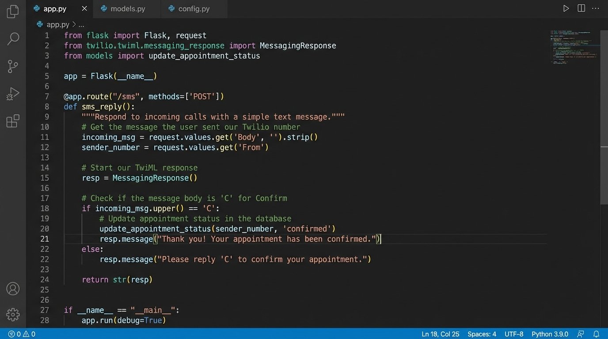This screenshot has height=339, width=608.
Task: Open the Source Control view
Action: point(13,66)
